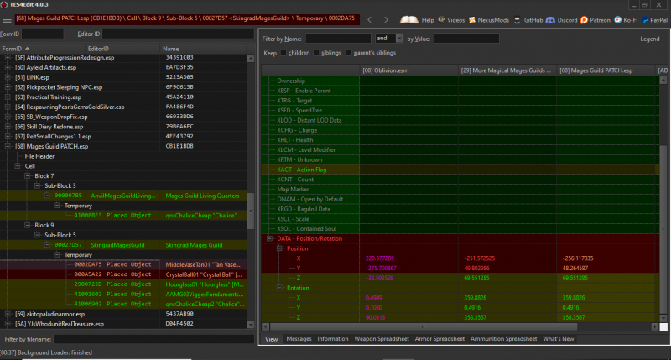Screen dimensions: 671x360
Task: Select the 41001602 AAMG03ViggesFundaments placed object
Action: pos(122,294)
